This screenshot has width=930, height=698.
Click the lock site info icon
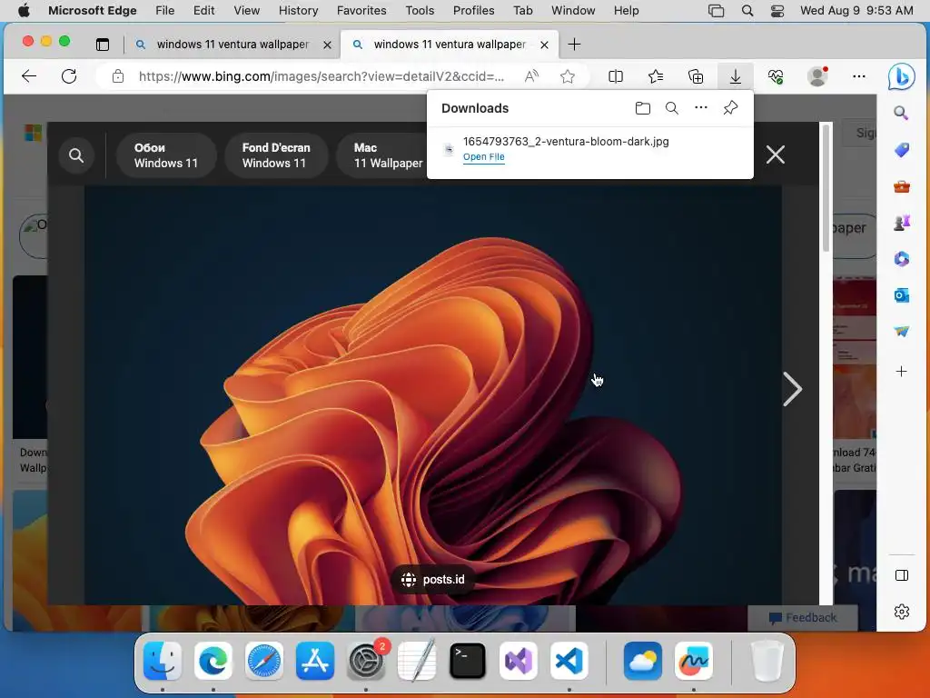tap(118, 76)
